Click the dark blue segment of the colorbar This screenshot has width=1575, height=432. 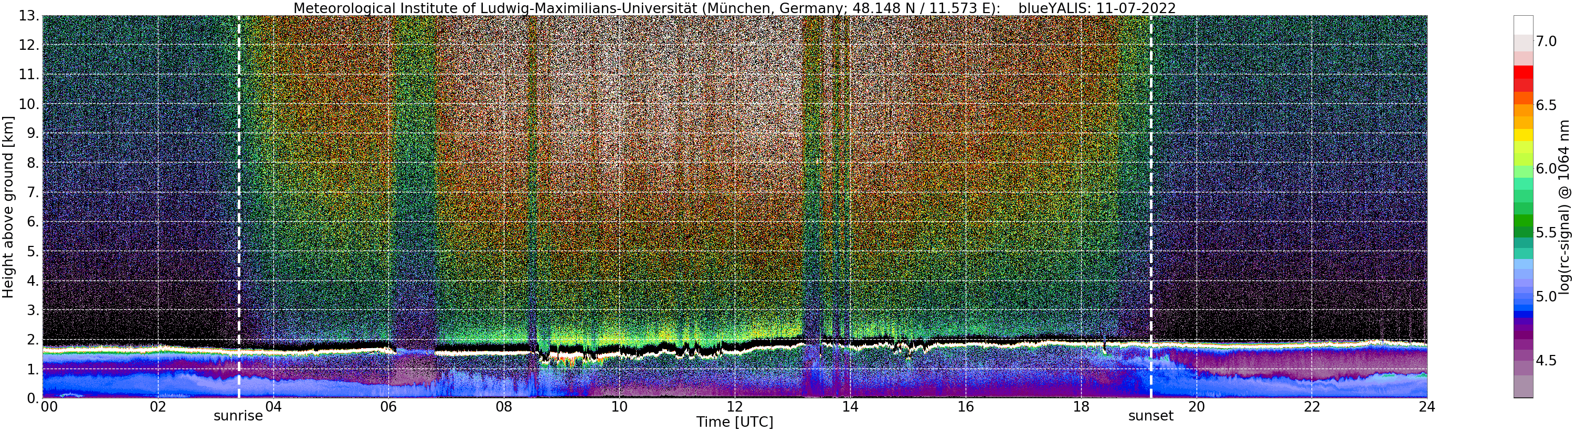tap(1524, 315)
